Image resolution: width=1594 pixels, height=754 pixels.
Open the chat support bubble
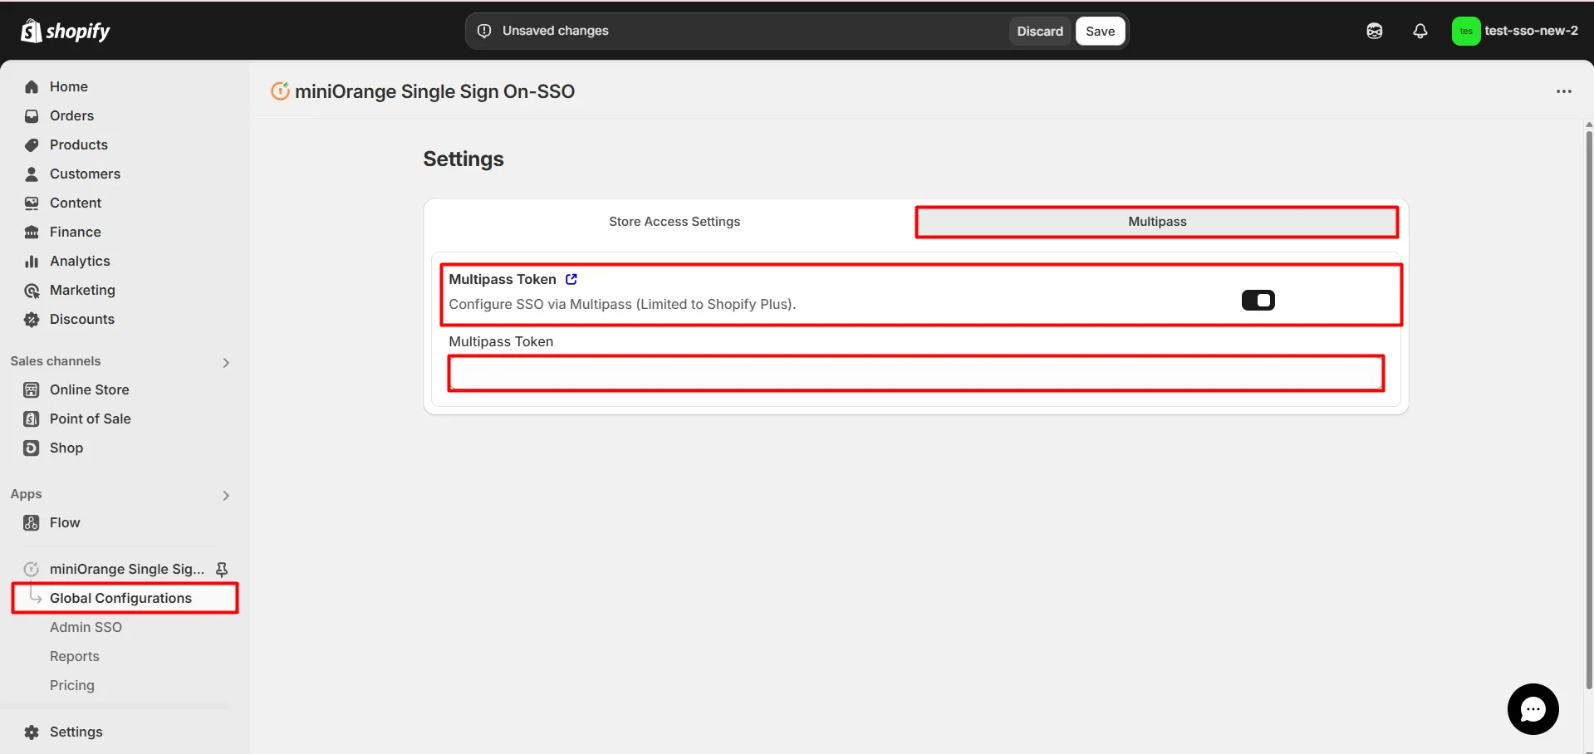pyautogui.click(x=1533, y=708)
